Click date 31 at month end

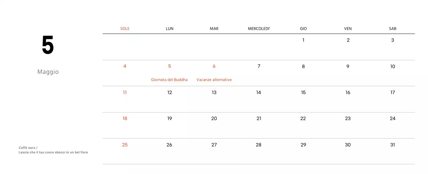tap(393, 145)
